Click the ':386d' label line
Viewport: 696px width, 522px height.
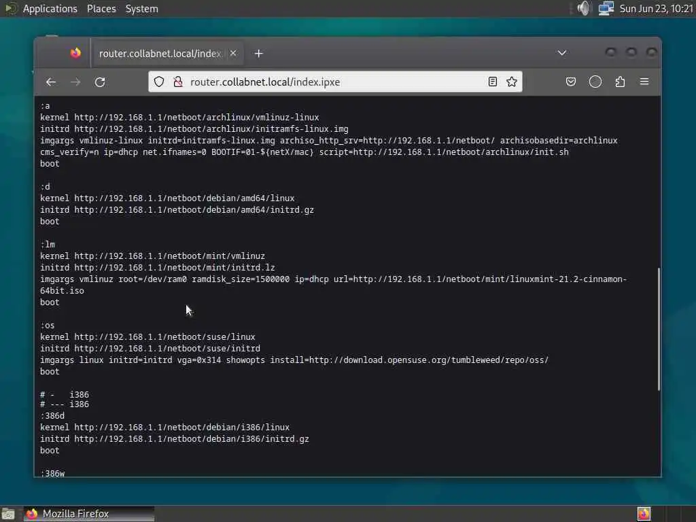[x=52, y=415]
